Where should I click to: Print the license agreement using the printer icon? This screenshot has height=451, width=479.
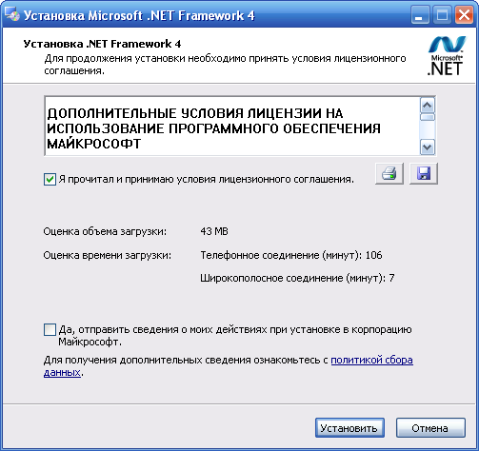[x=389, y=173]
